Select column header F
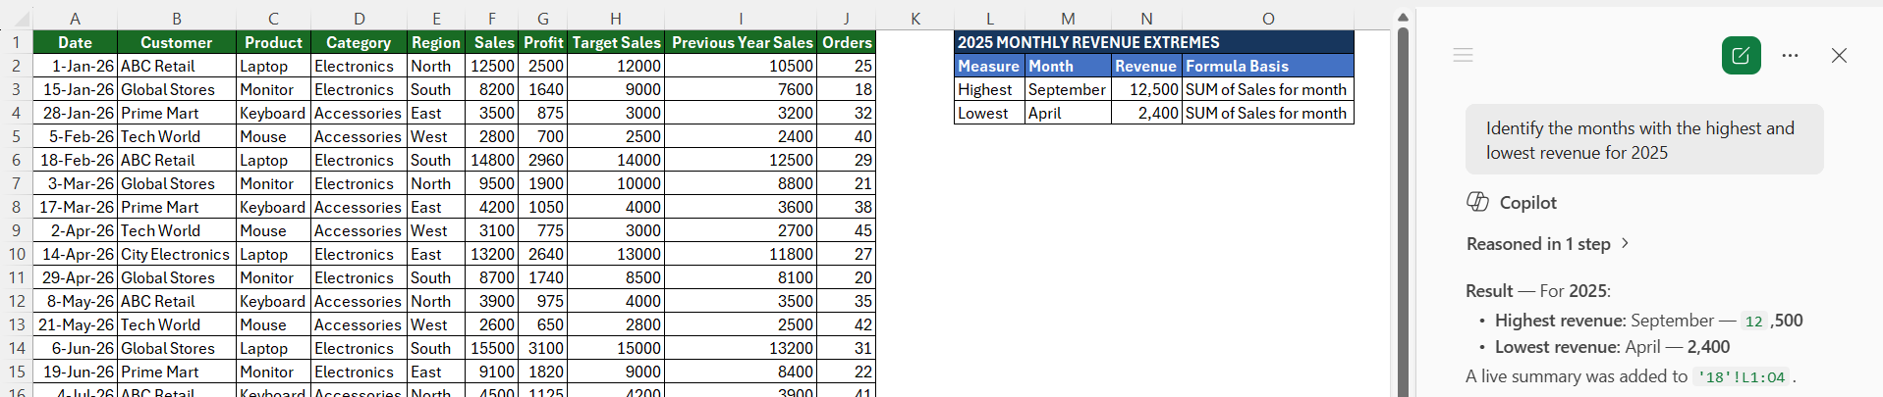The height and width of the screenshot is (397, 1883). click(491, 18)
